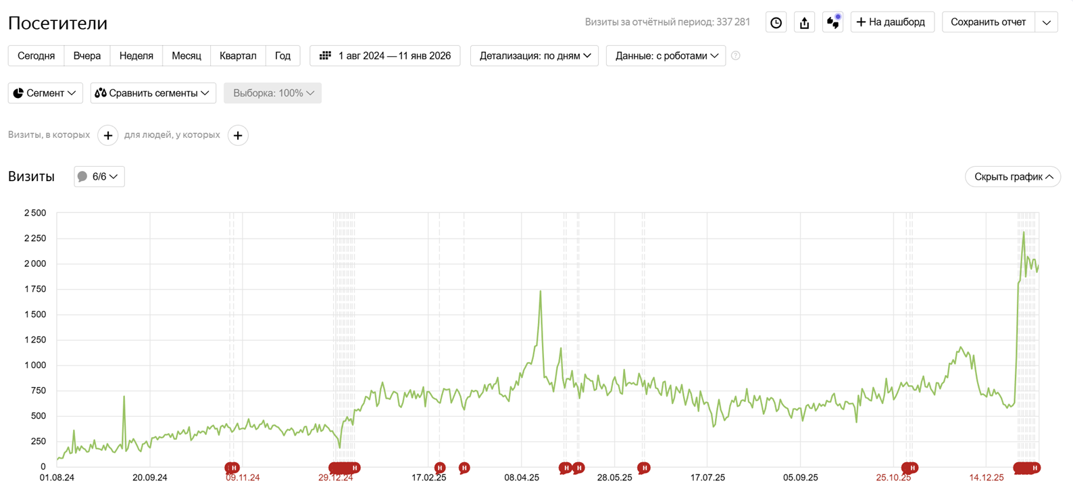The width and height of the screenshot is (1073, 502).
Task: Click the note marker under 17.02.25
Action: click(x=440, y=468)
